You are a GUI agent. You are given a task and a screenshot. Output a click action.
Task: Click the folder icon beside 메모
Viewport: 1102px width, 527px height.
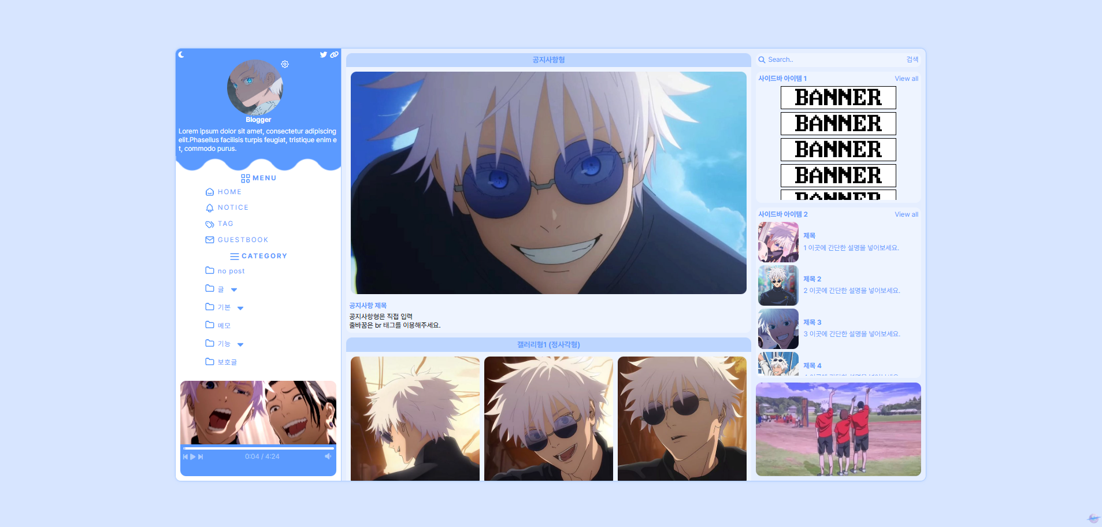tap(210, 325)
